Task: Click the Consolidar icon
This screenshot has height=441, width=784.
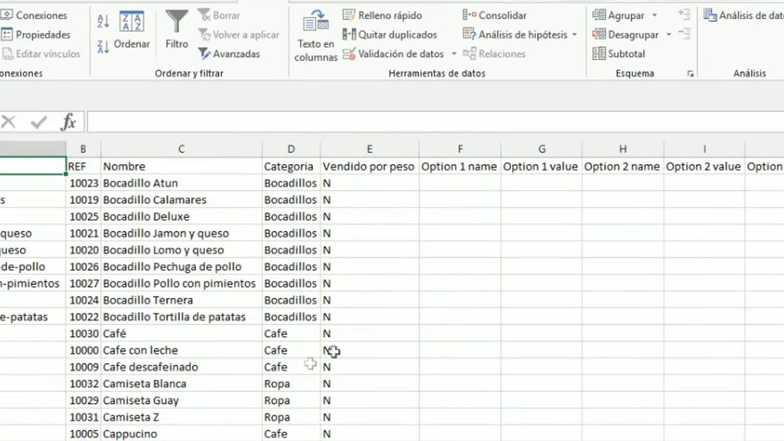Action: [470, 15]
